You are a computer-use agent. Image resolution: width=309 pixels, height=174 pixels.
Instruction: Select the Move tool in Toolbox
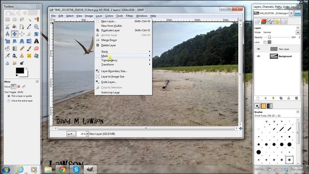point(14,34)
